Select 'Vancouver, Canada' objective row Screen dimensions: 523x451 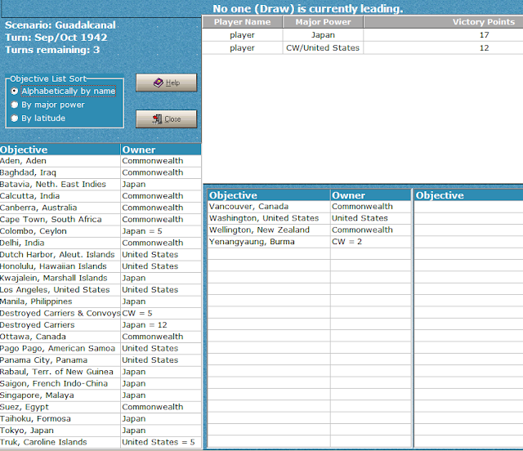(309, 207)
